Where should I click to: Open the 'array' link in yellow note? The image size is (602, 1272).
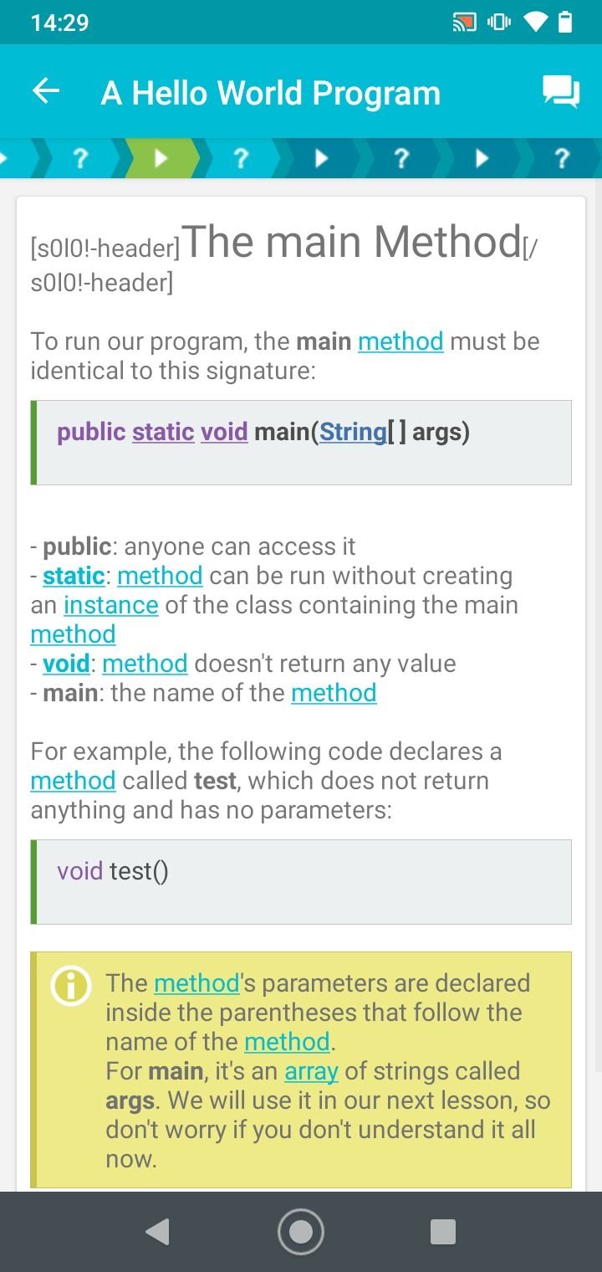coord(311,1071)
